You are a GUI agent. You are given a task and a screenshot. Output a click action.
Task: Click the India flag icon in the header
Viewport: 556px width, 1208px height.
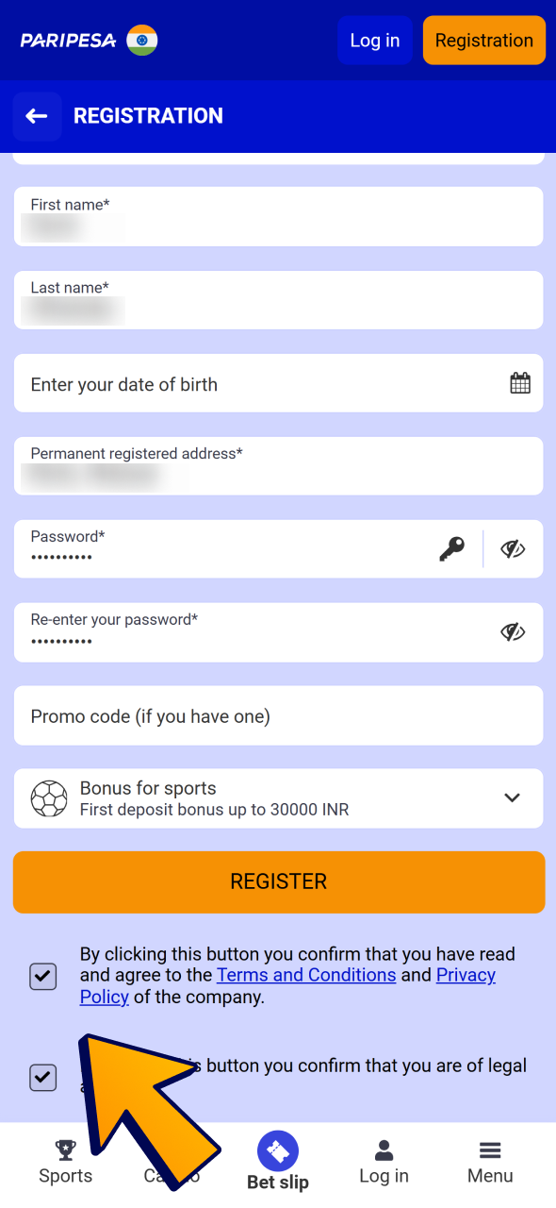click(x=140, y=40)
